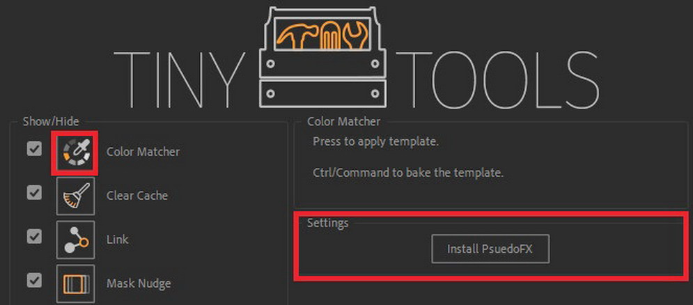The height and width of the screenshot is (305, 693).
Task: Click the Link label text
Action: pos(117,240)
